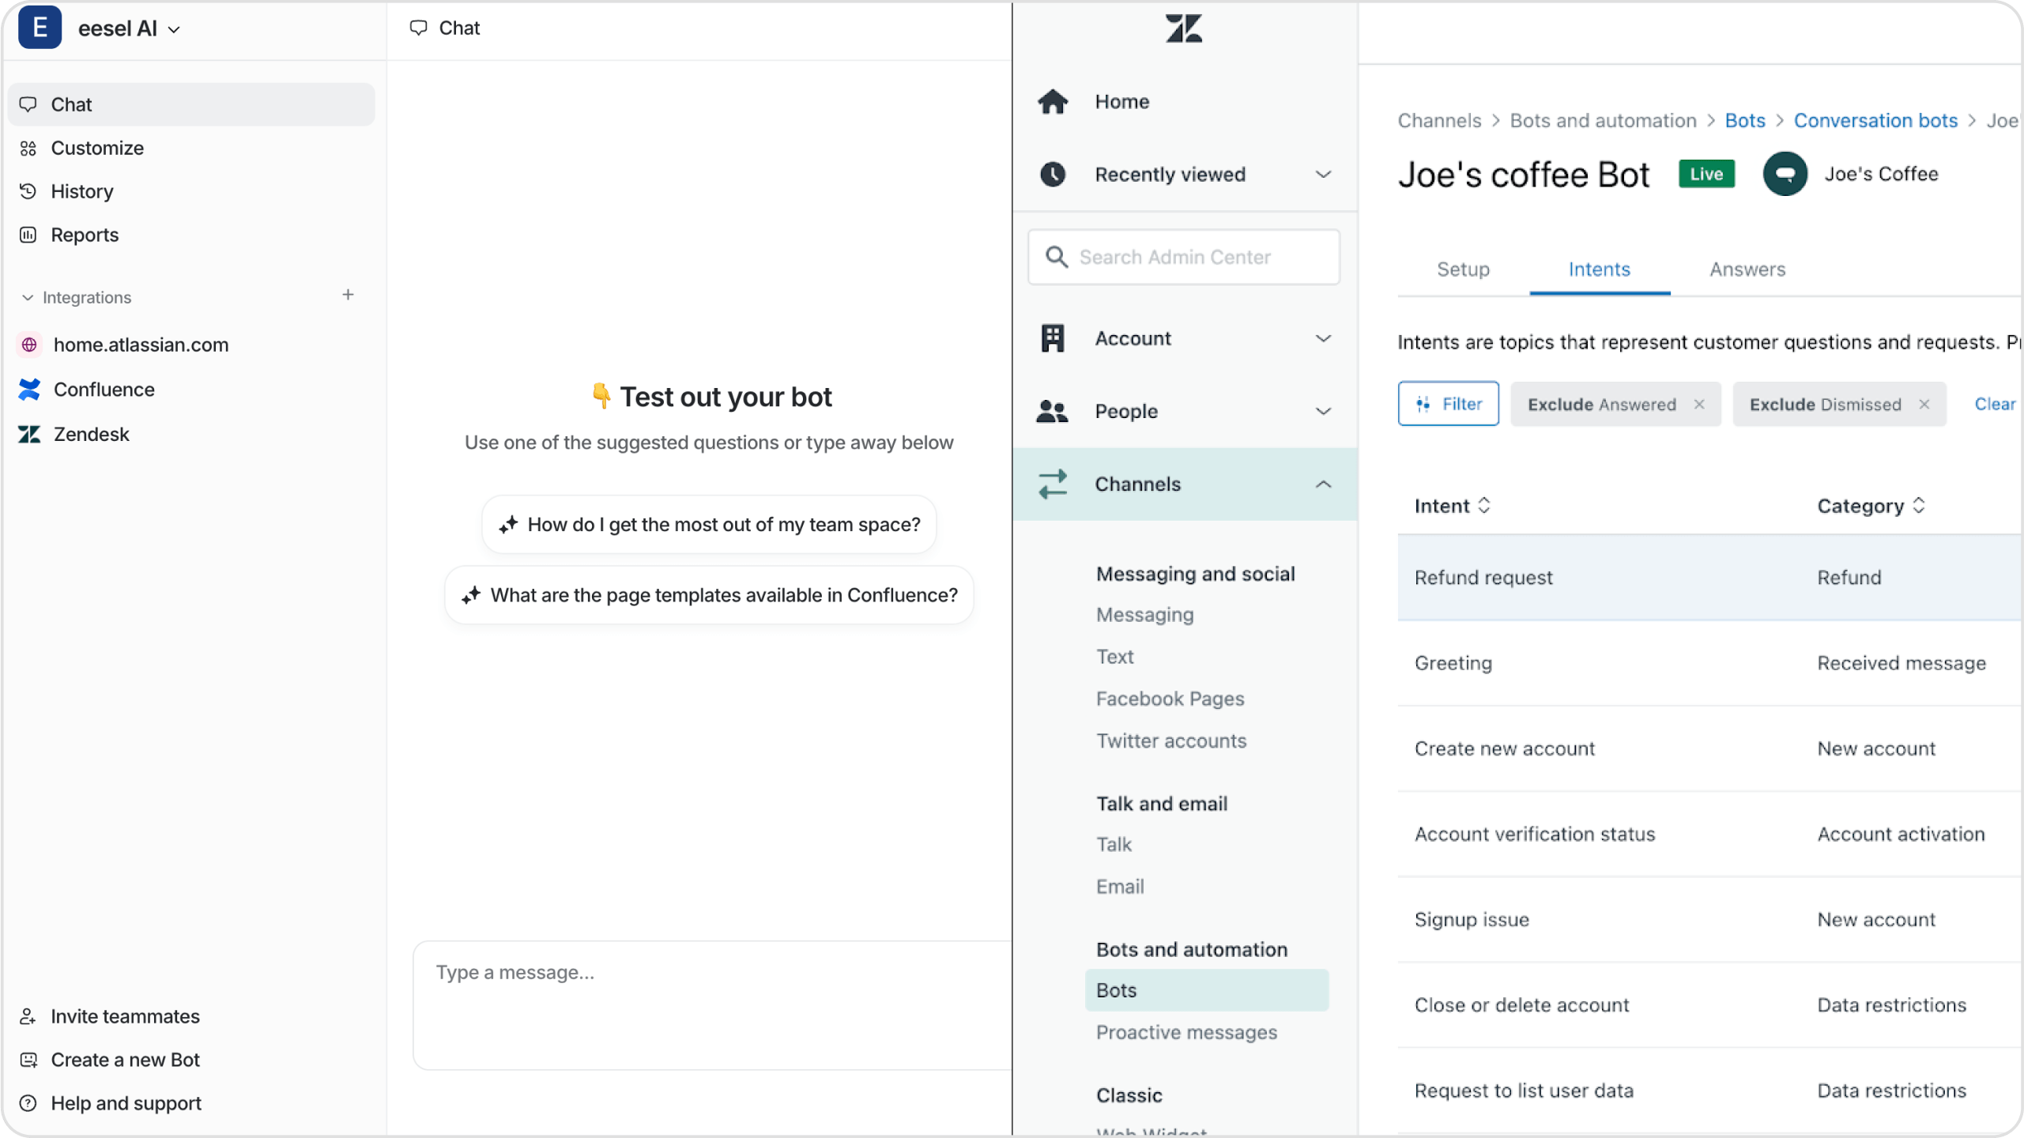Choose the Confluence page templates question
The height and width of the screenshot is (1138, 2024).
tap(709, 595)
